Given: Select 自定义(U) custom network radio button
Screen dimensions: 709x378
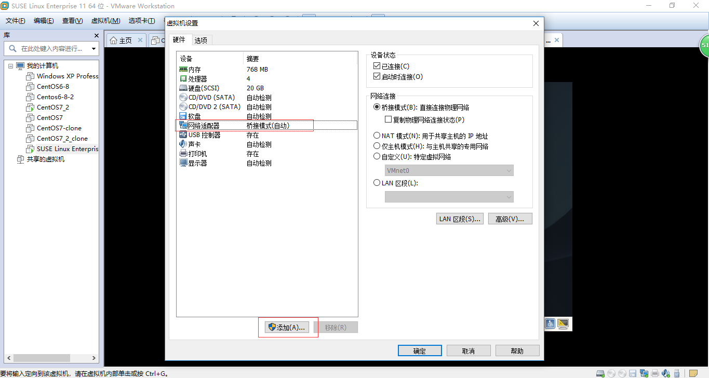Looking at the screenshot, I should pos(377,156).
